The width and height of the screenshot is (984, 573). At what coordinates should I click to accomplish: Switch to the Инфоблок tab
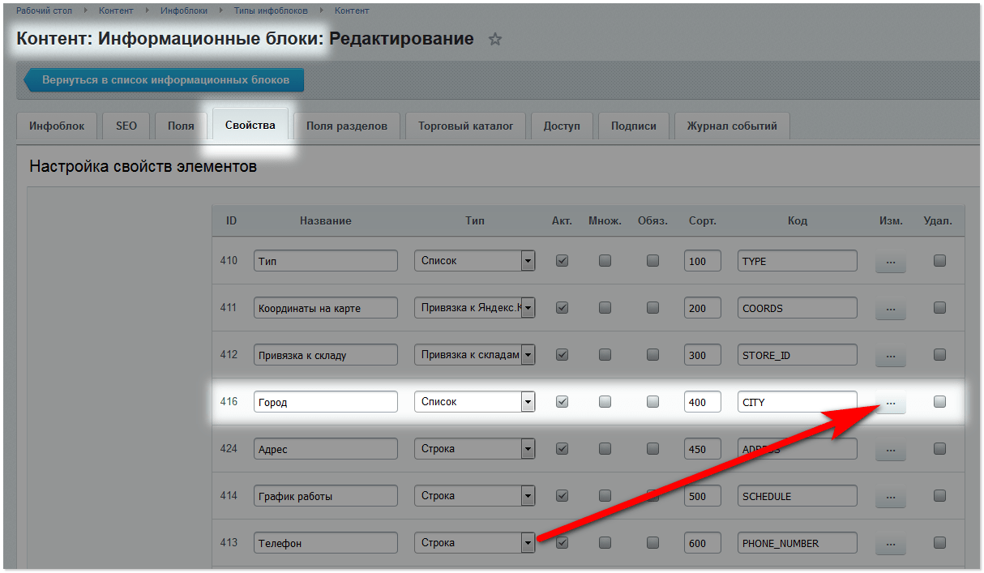(57, 126)
